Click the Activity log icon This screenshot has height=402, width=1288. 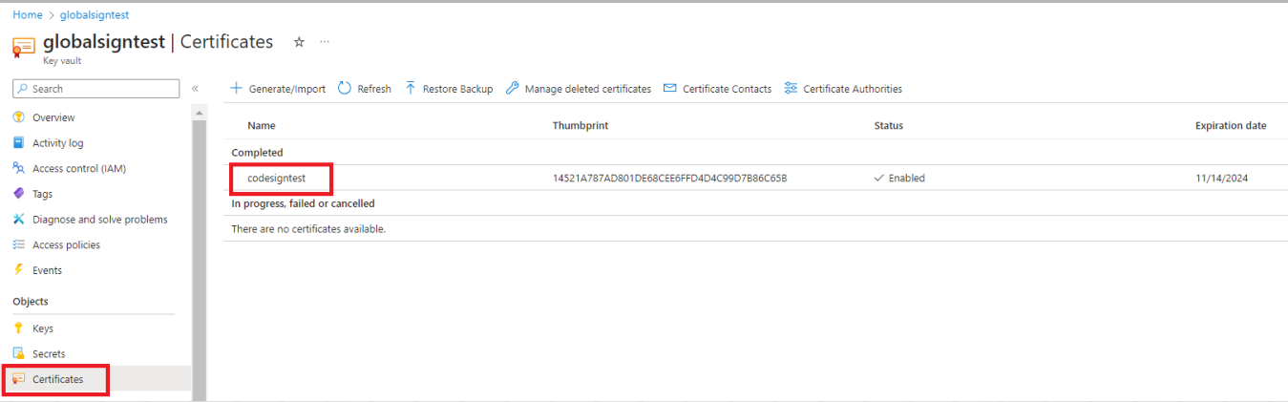[18, 143]
